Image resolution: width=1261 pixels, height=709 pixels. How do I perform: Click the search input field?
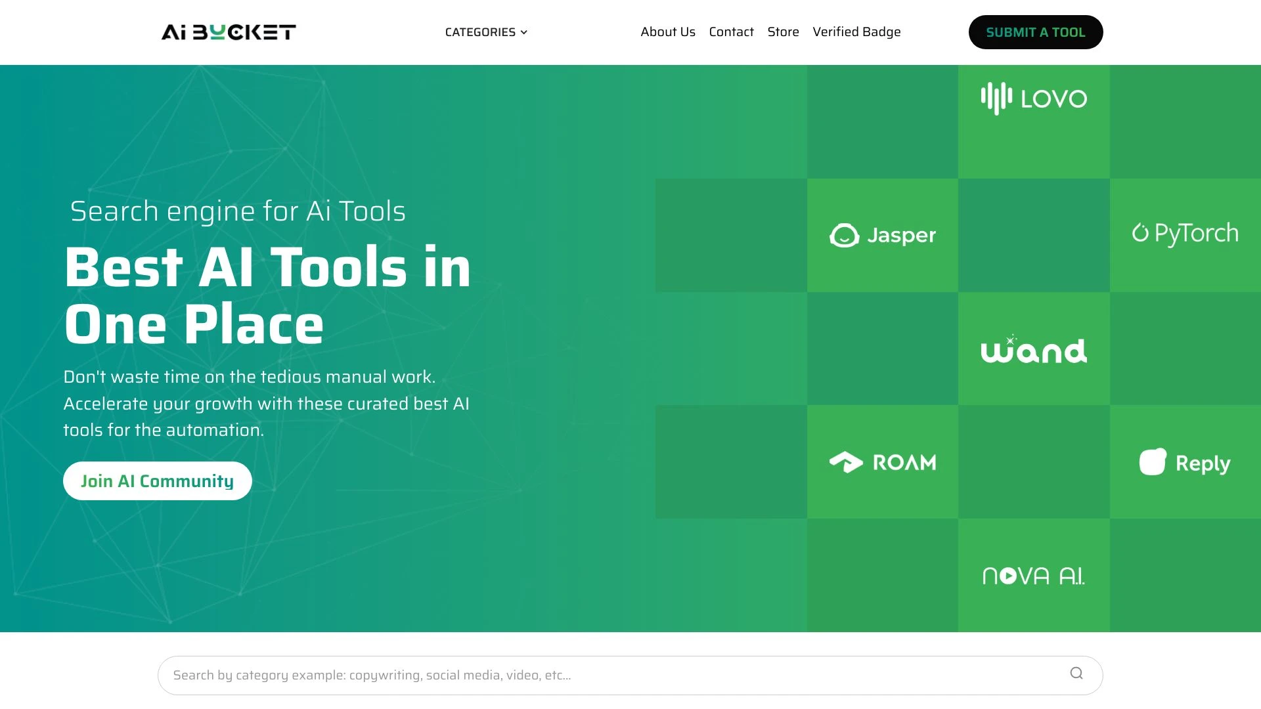pos(630,674)
